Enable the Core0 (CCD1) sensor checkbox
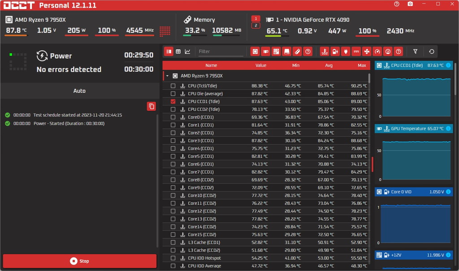The width and height of the screenshot is (459, 271). point(173,117)
